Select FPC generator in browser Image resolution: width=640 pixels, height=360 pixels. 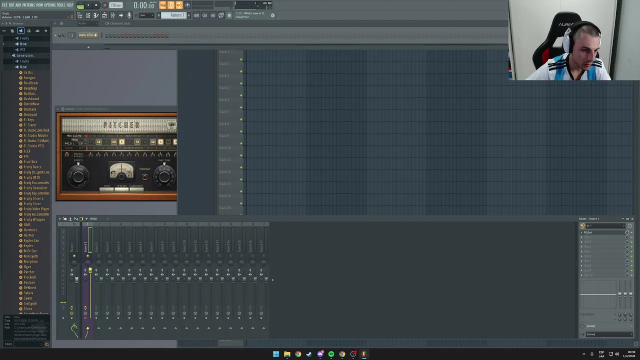[x=26, y=156]
